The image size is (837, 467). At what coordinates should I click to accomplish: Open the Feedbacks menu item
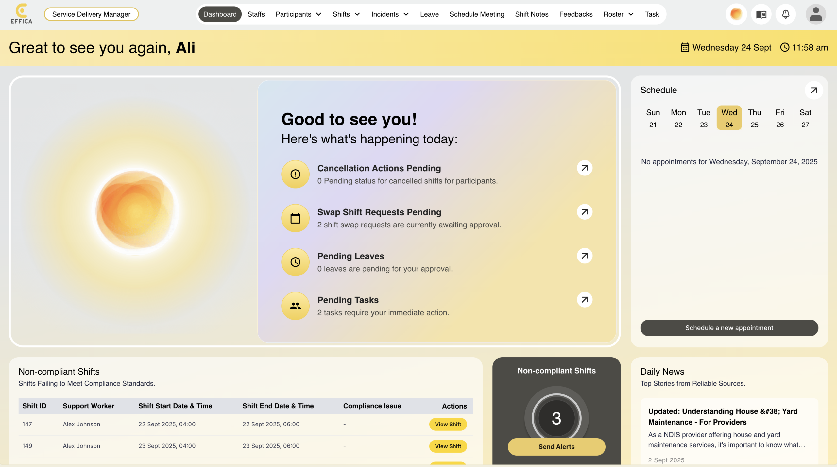pyautogui.click(x=575, y=14)
